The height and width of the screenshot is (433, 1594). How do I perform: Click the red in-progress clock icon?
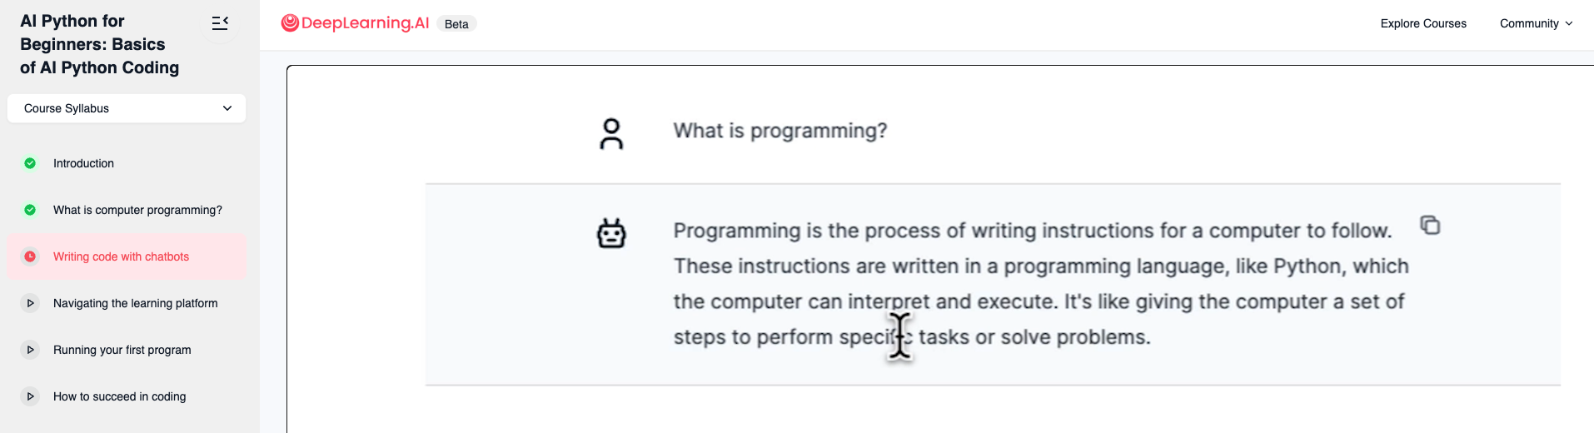click(x=30, y=256)
